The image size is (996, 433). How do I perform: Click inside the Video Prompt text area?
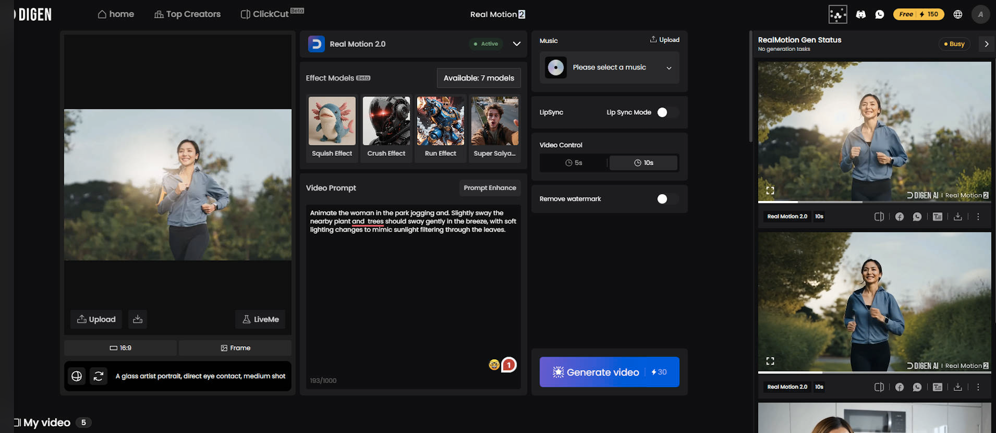coord(413,296)
